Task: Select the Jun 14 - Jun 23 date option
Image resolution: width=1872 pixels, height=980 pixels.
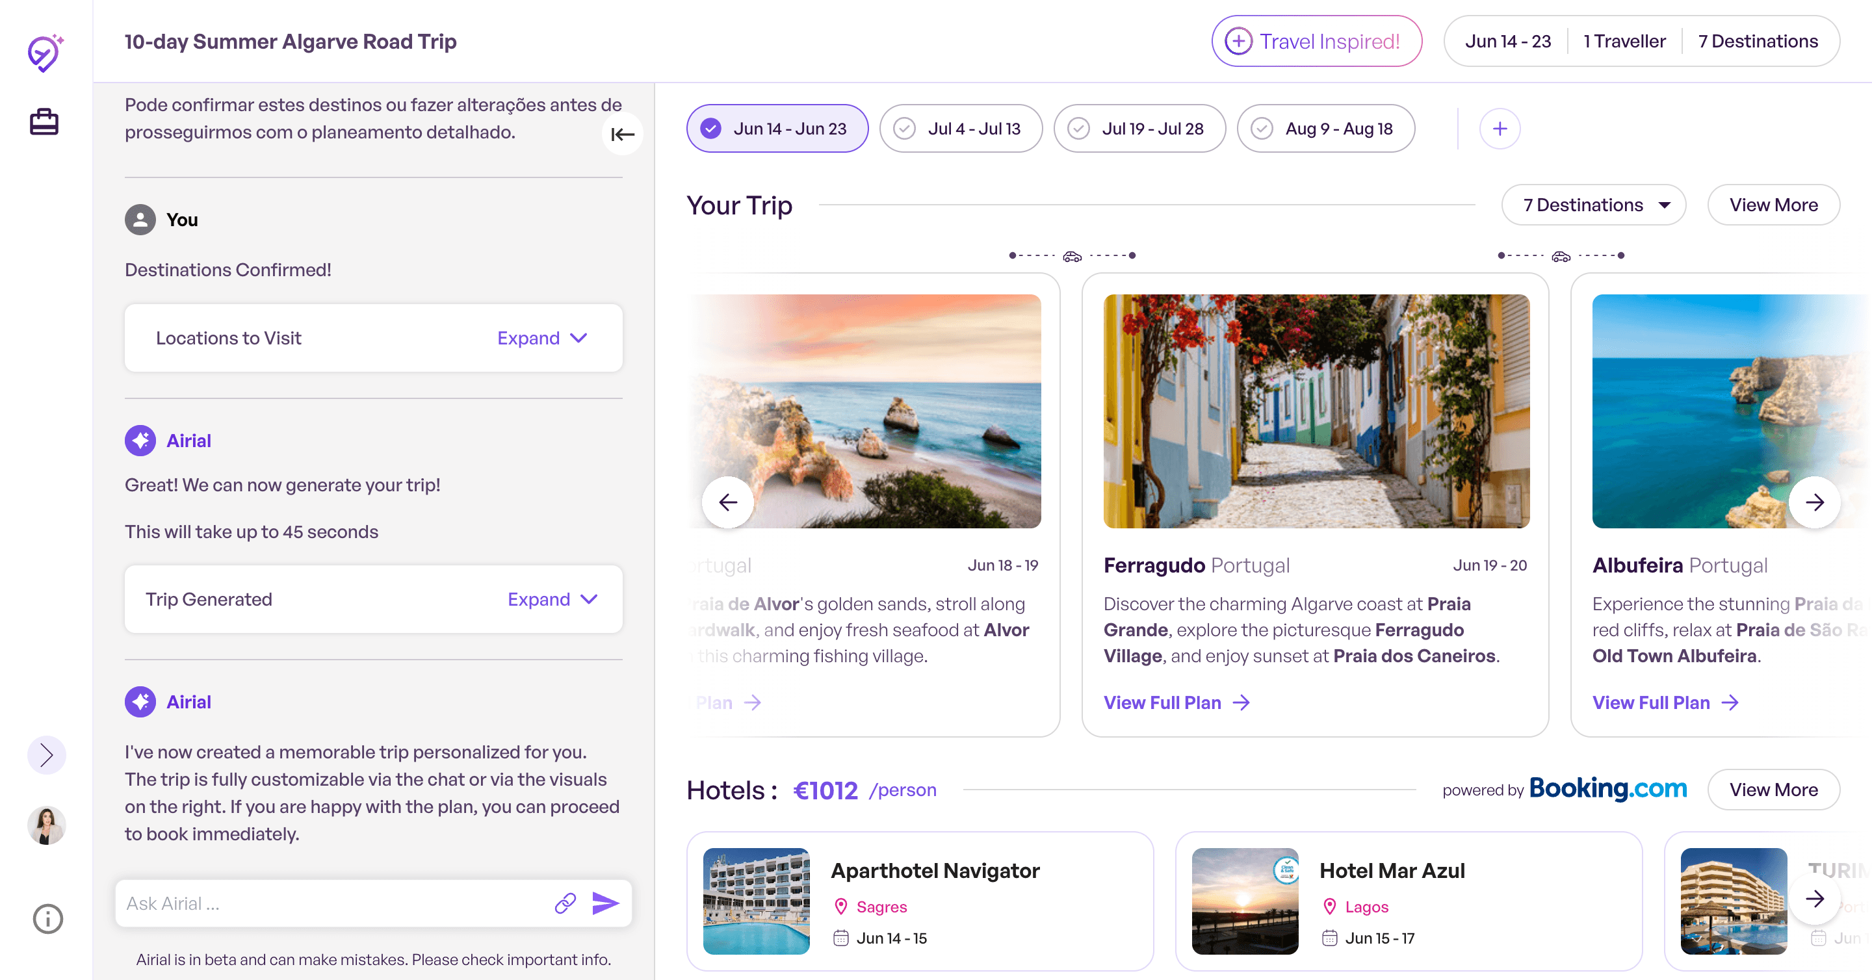Action: (x=777, y=129)
